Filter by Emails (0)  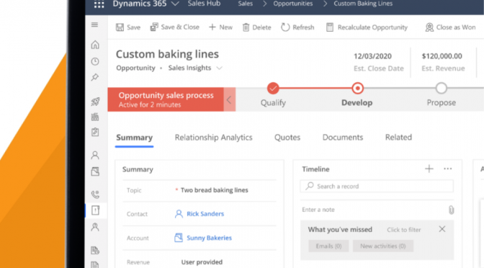pyautogui.click(x=328, y=246)
